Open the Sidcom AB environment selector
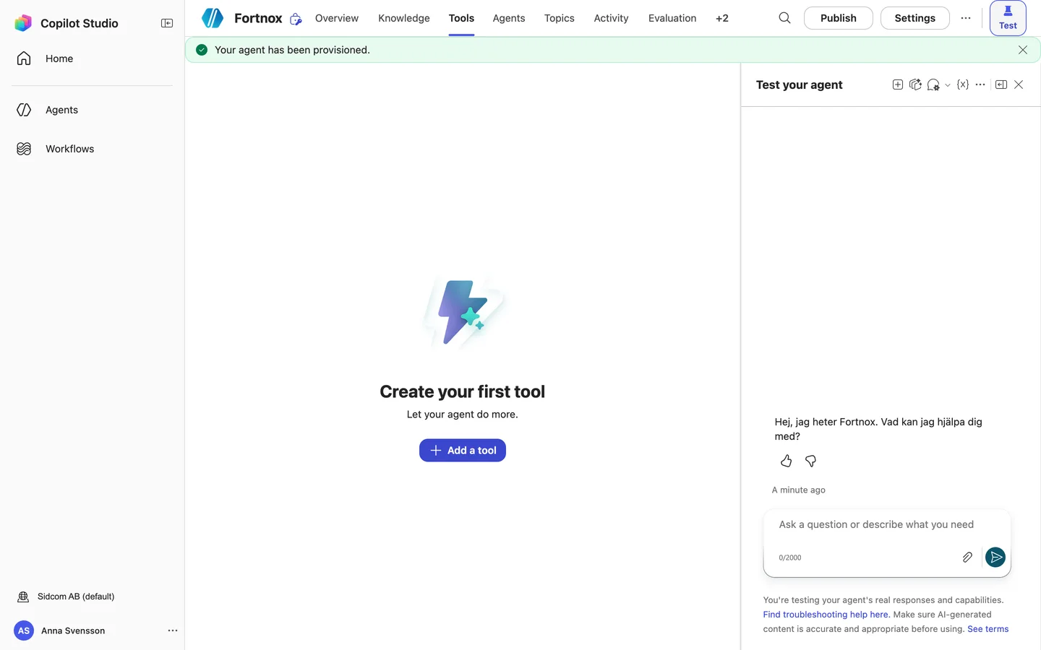Screen dimensions: 1041x650 [x=76, y=597]
